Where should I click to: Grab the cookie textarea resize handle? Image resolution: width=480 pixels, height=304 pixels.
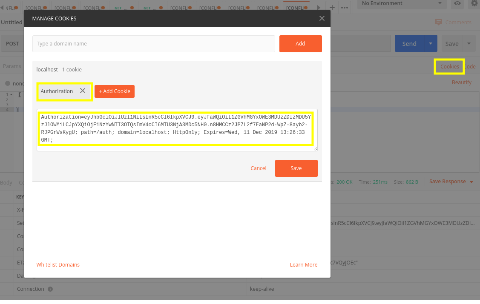point(315,149)
